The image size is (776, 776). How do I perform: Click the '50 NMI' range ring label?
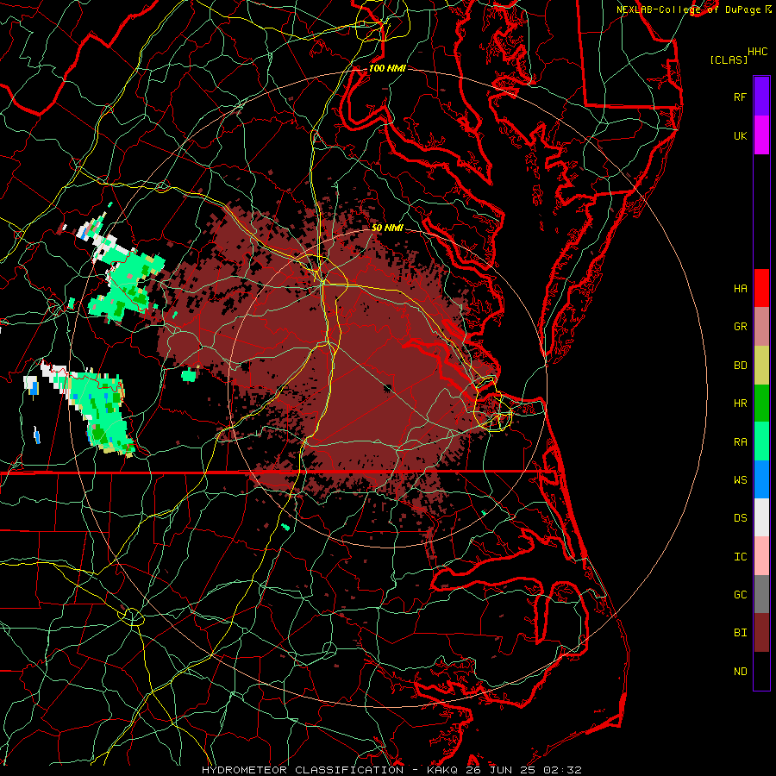387,228
